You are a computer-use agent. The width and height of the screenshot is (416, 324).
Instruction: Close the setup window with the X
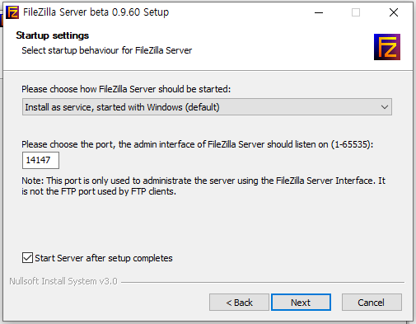[394, 12]
